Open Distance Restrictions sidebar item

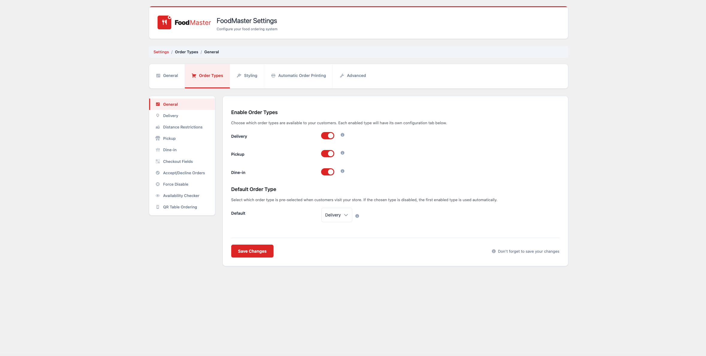coord(182,127)
